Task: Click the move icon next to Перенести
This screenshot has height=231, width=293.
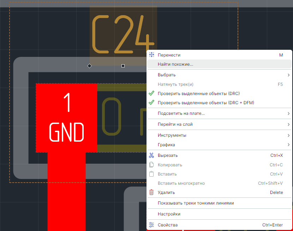Action: click(x=151, y=55)
